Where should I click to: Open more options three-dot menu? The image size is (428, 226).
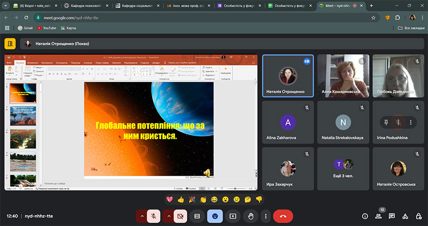coord(266,216)
